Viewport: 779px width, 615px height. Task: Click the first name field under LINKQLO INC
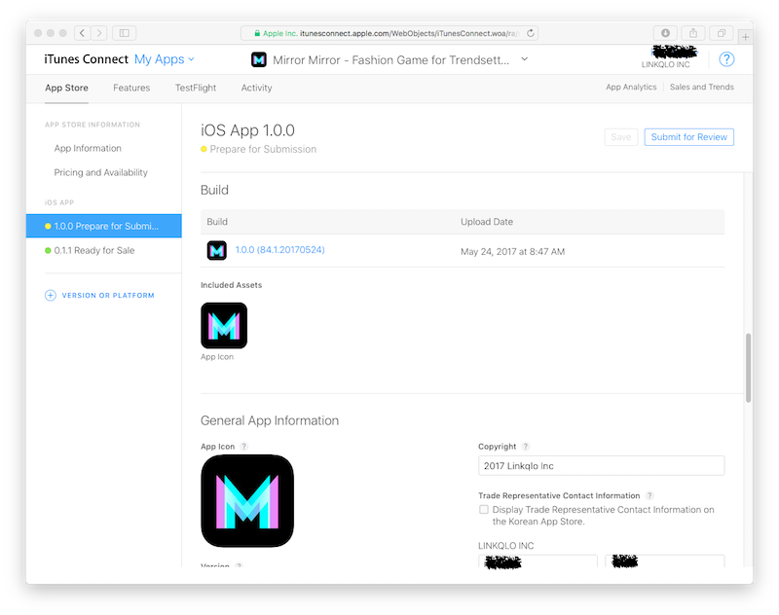(538, 561)
